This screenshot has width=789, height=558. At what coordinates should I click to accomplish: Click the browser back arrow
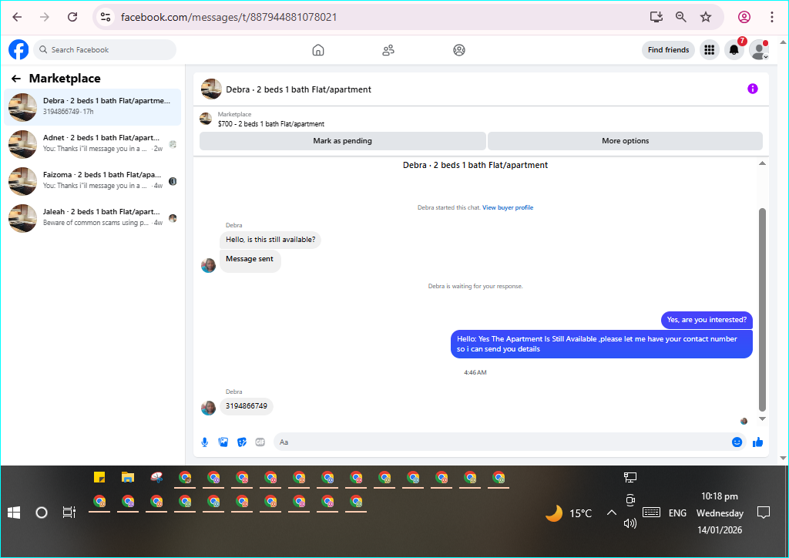click(x=17, y=17)
